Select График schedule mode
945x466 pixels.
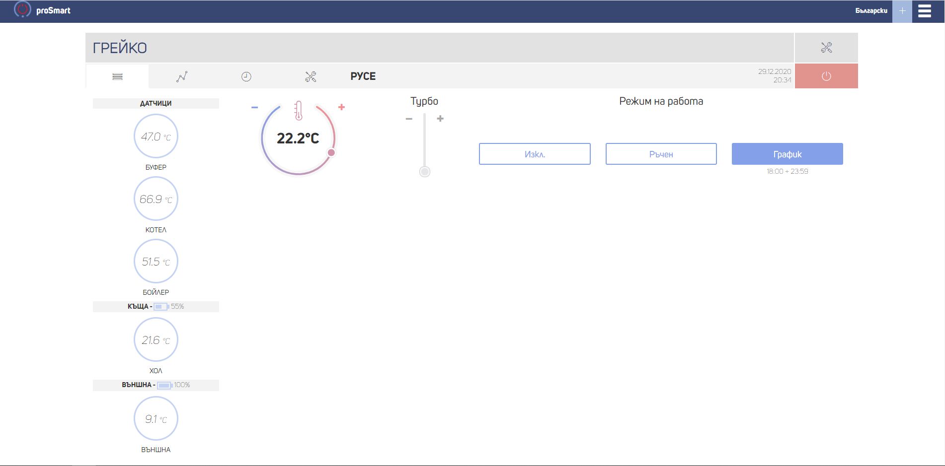[787, 154]
